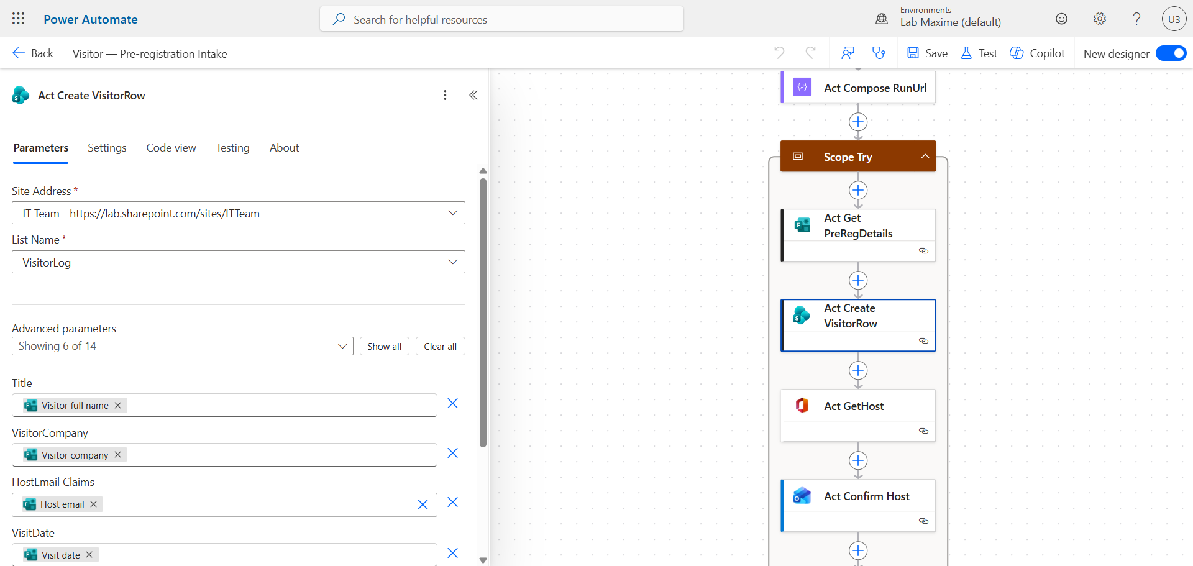Open the List Name dropdown
The height and width of the screenshot is (566, 1193).
pyautogui.click(x=239, y=262)
